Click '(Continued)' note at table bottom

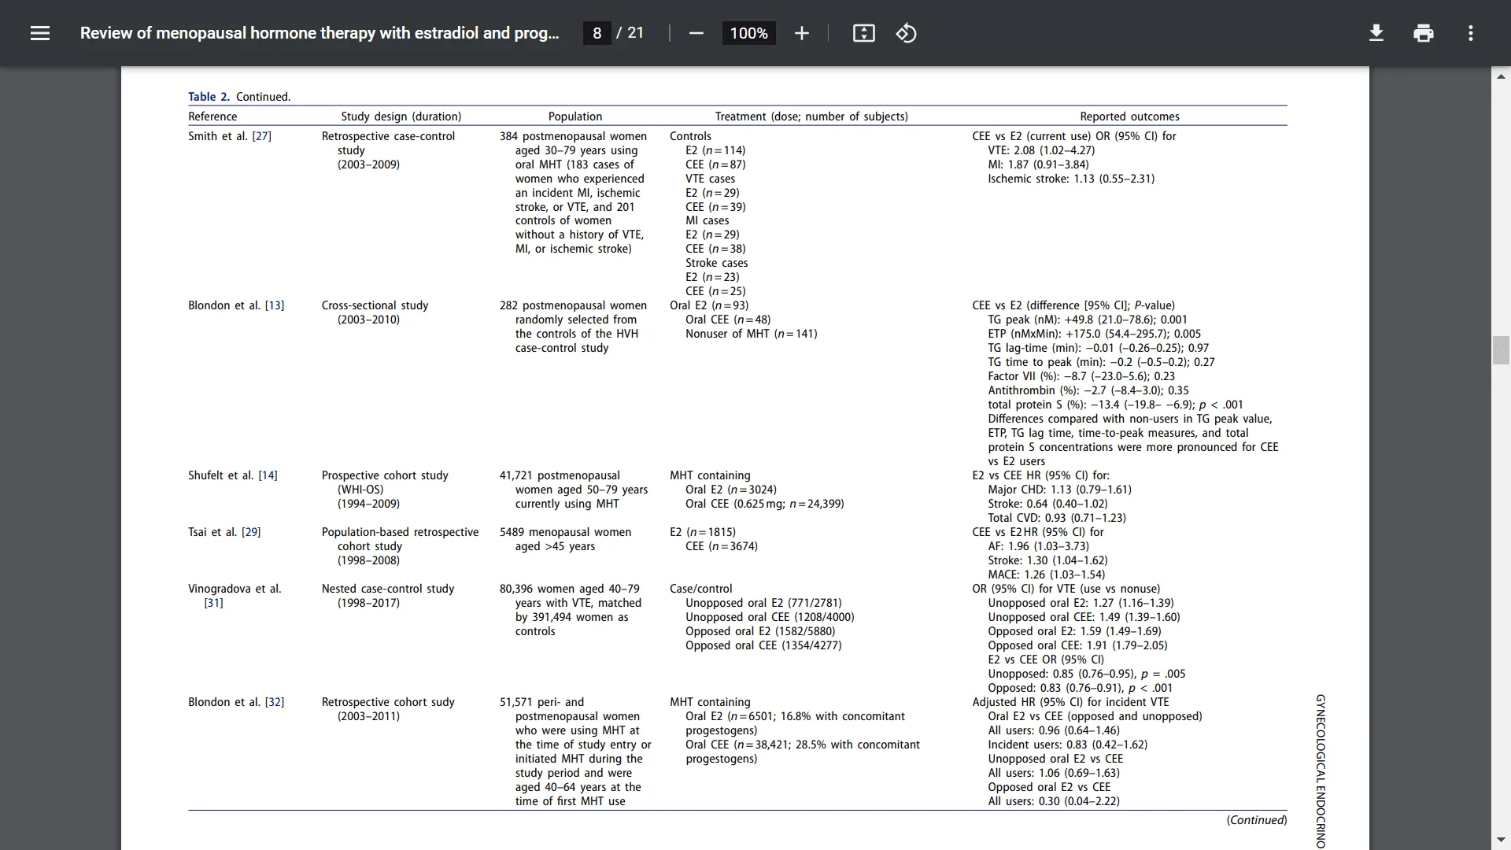[x=1256, y=820]
